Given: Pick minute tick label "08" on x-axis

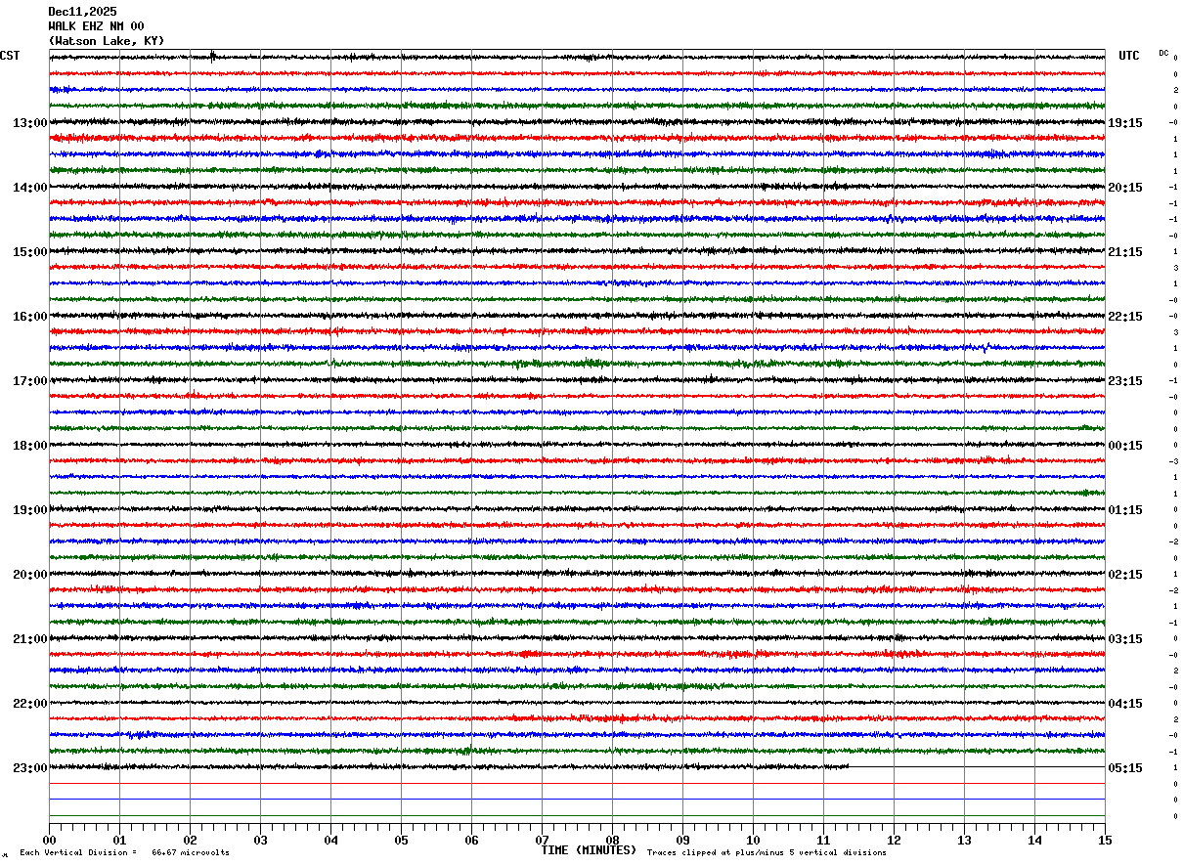Looking at the screenshot, I should [612, 840].
